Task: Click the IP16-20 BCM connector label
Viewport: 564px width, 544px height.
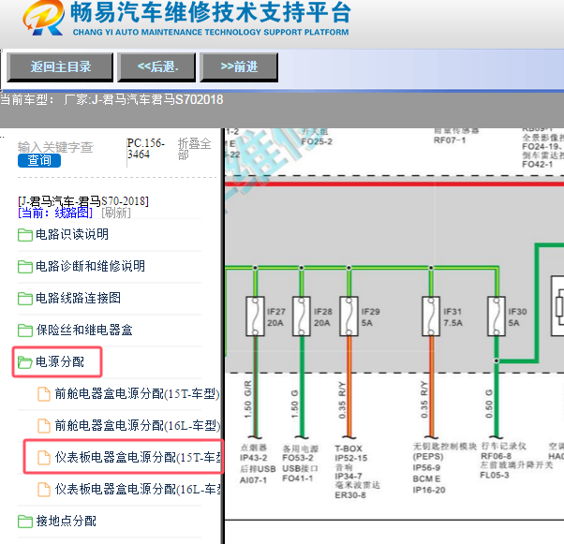Action: (x=429, y=490)
